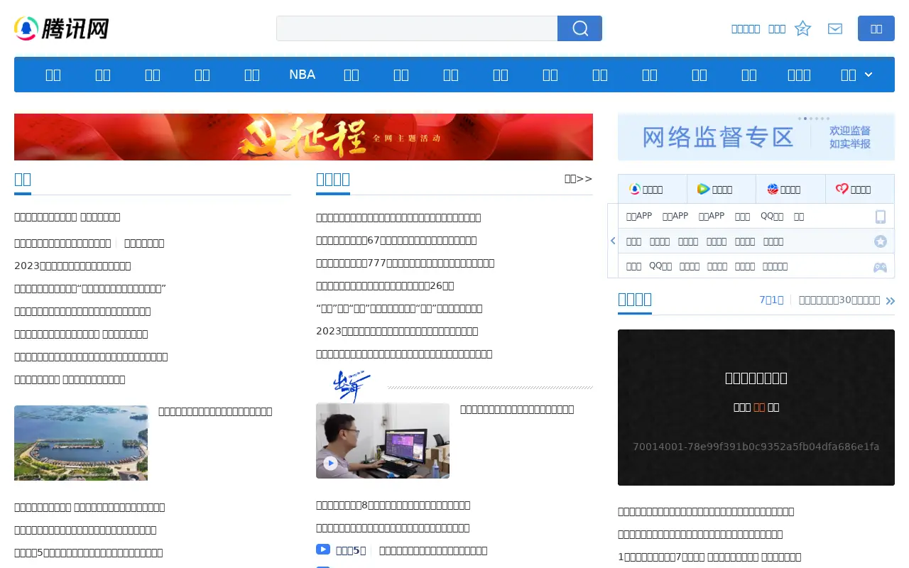Screen dimensions: 909x568
Task: Click the darker active carousel dot on the 网络监督专区 banner
Action: pos(805,119)
